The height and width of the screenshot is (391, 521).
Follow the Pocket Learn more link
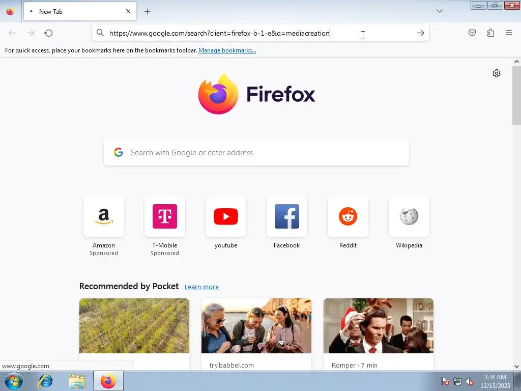pyautogui.click(x=201, y=287)
